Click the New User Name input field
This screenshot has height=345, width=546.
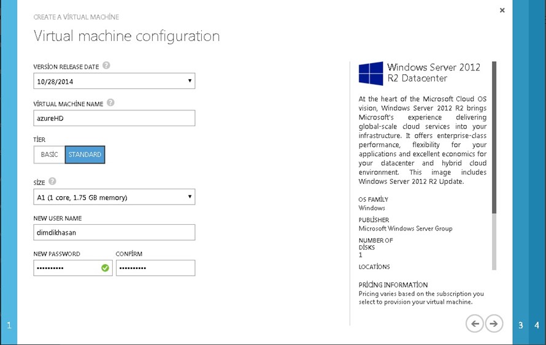(x=114, y=232)
